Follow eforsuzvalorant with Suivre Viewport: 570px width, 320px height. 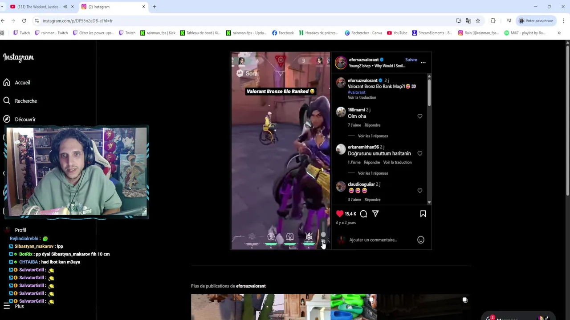pyautogui.click(x=411, y=60)
